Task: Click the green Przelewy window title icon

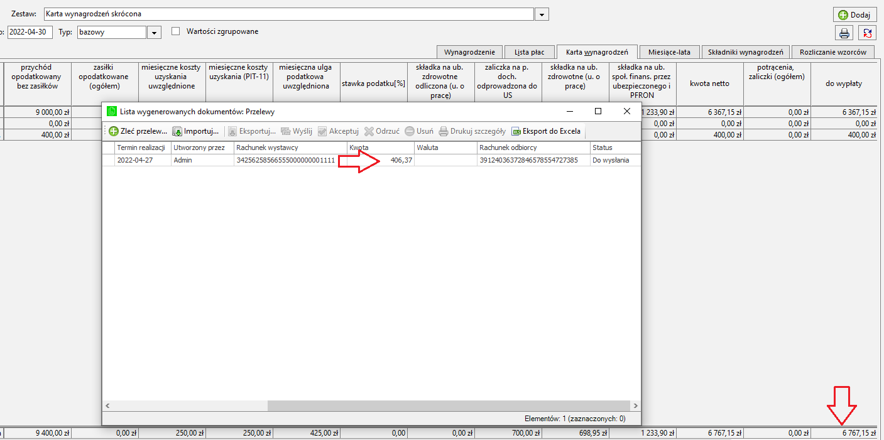Action: click(112, 111)
